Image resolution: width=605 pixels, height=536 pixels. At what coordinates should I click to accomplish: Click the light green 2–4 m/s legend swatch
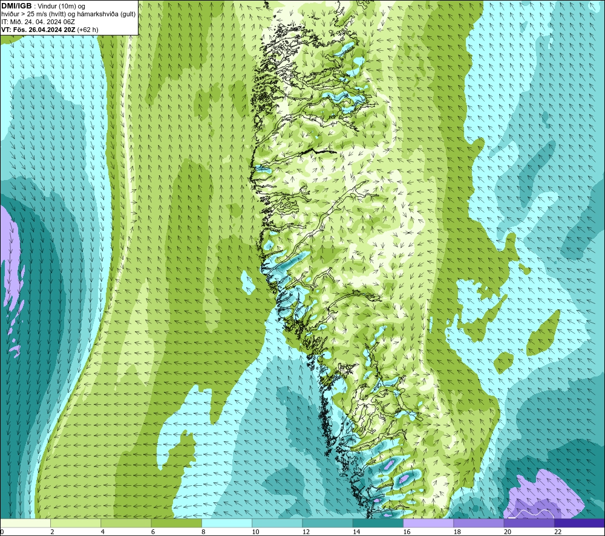[x=76, y=523]
